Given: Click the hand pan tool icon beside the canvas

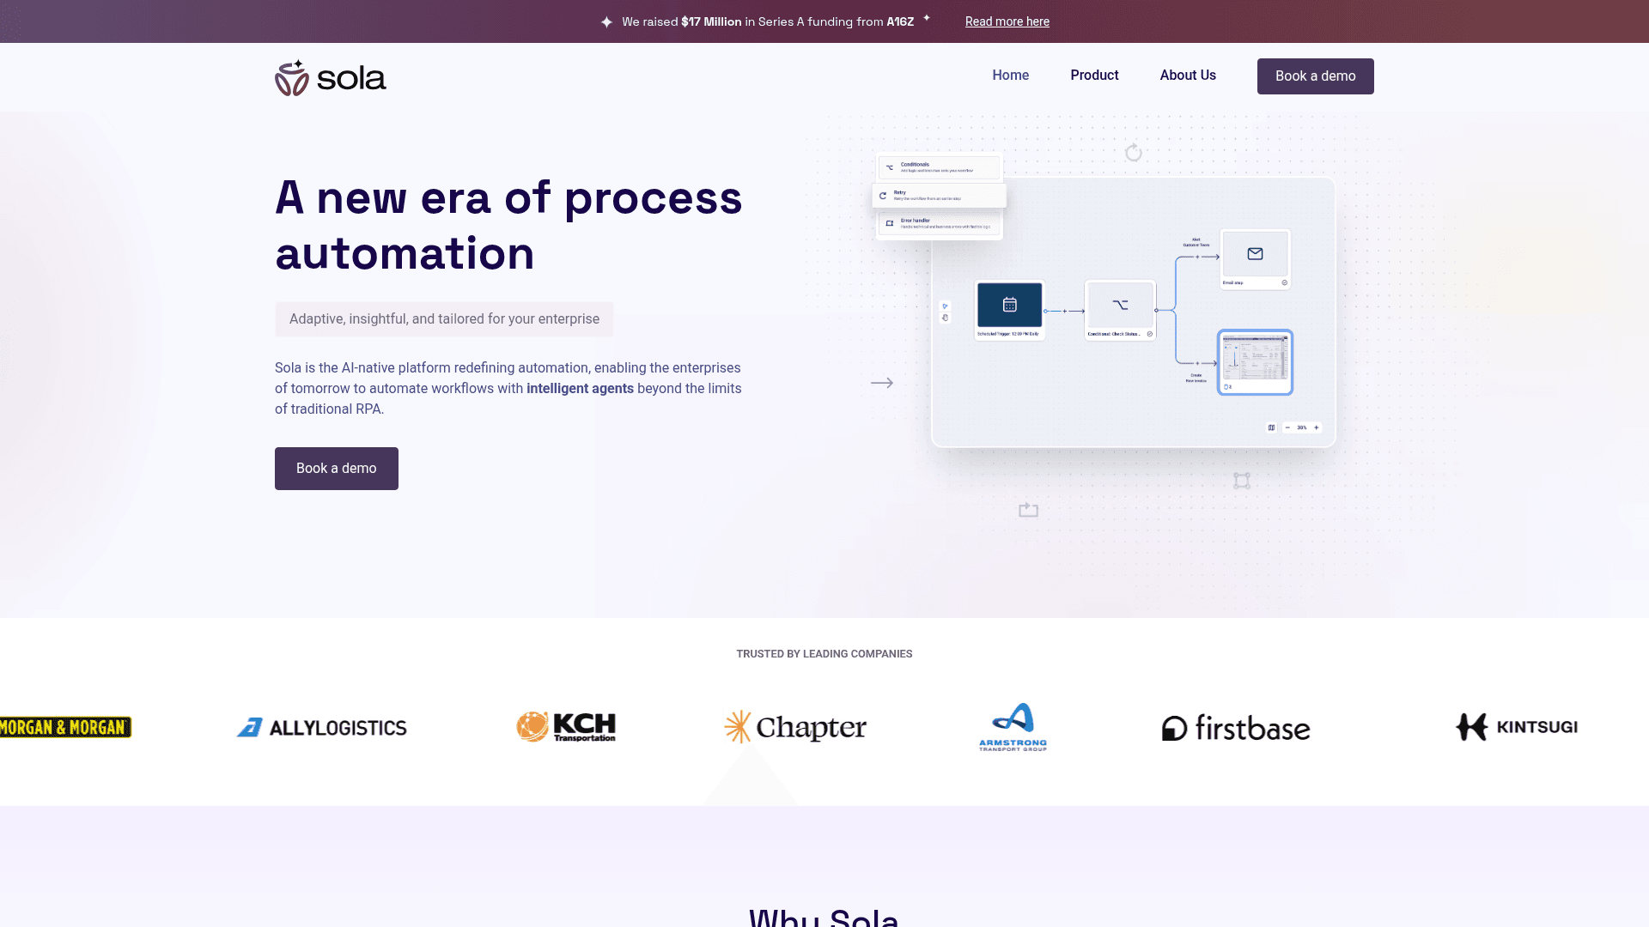Looking at the screenshot, I should click(x=945, y=318).
